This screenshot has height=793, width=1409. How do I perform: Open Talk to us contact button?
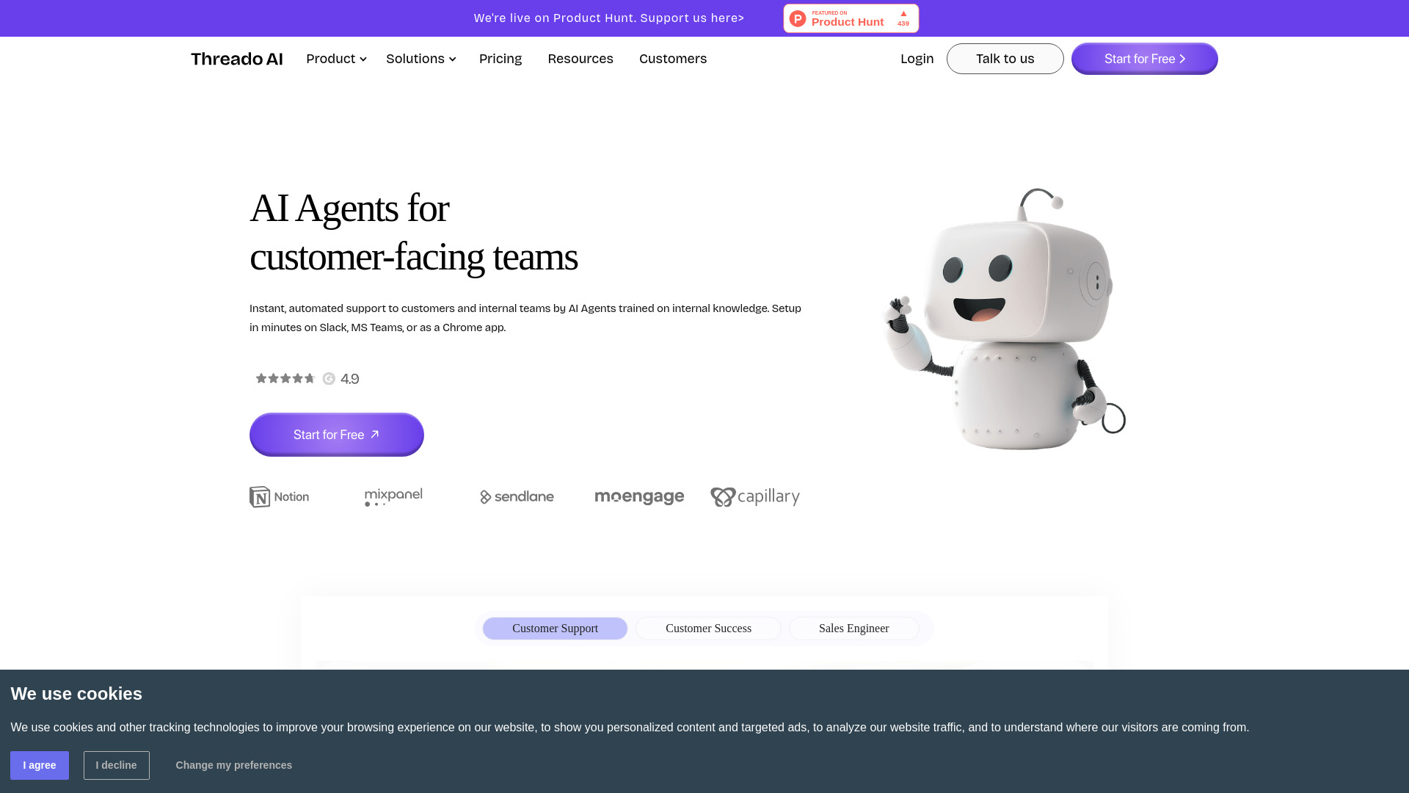coord(1005,58)
